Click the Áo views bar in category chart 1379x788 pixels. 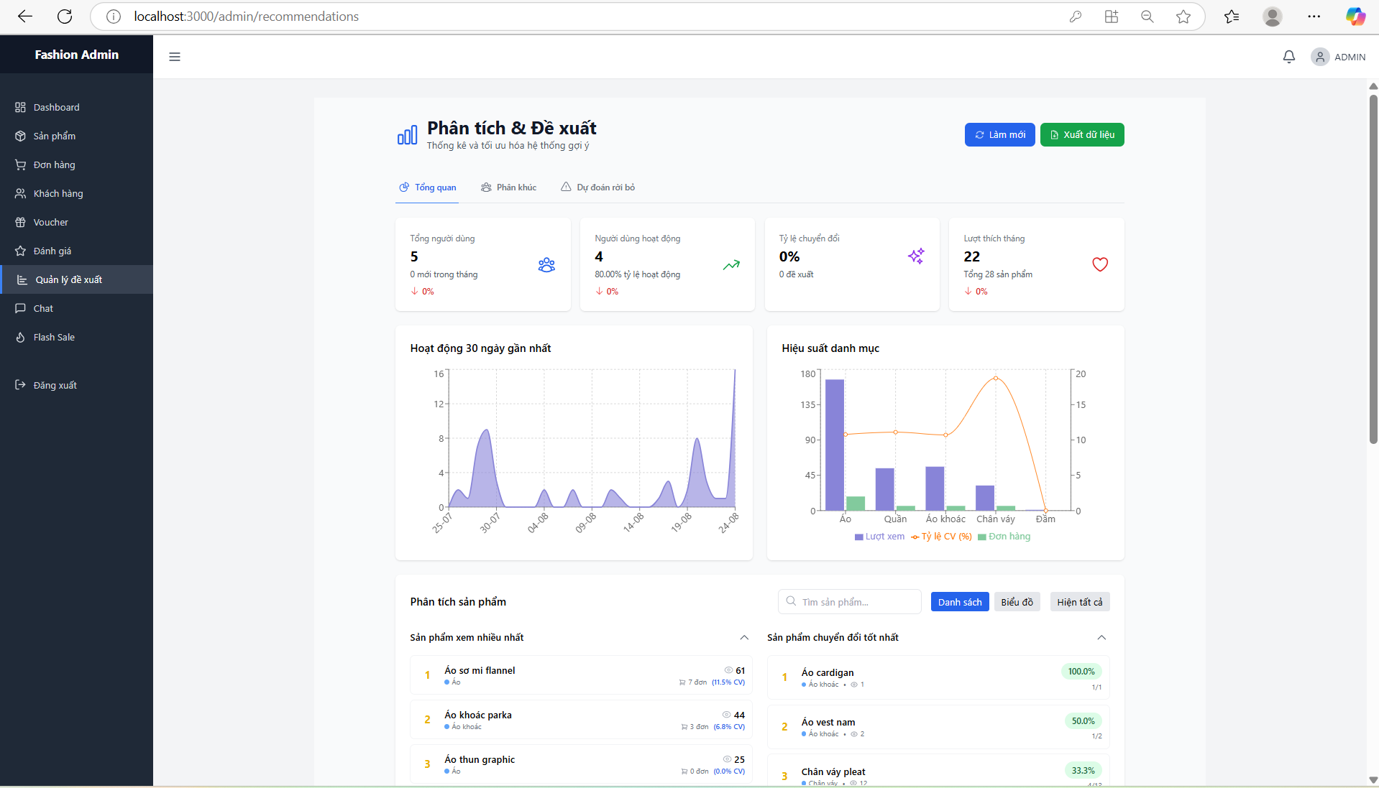(x=835, y=445)
